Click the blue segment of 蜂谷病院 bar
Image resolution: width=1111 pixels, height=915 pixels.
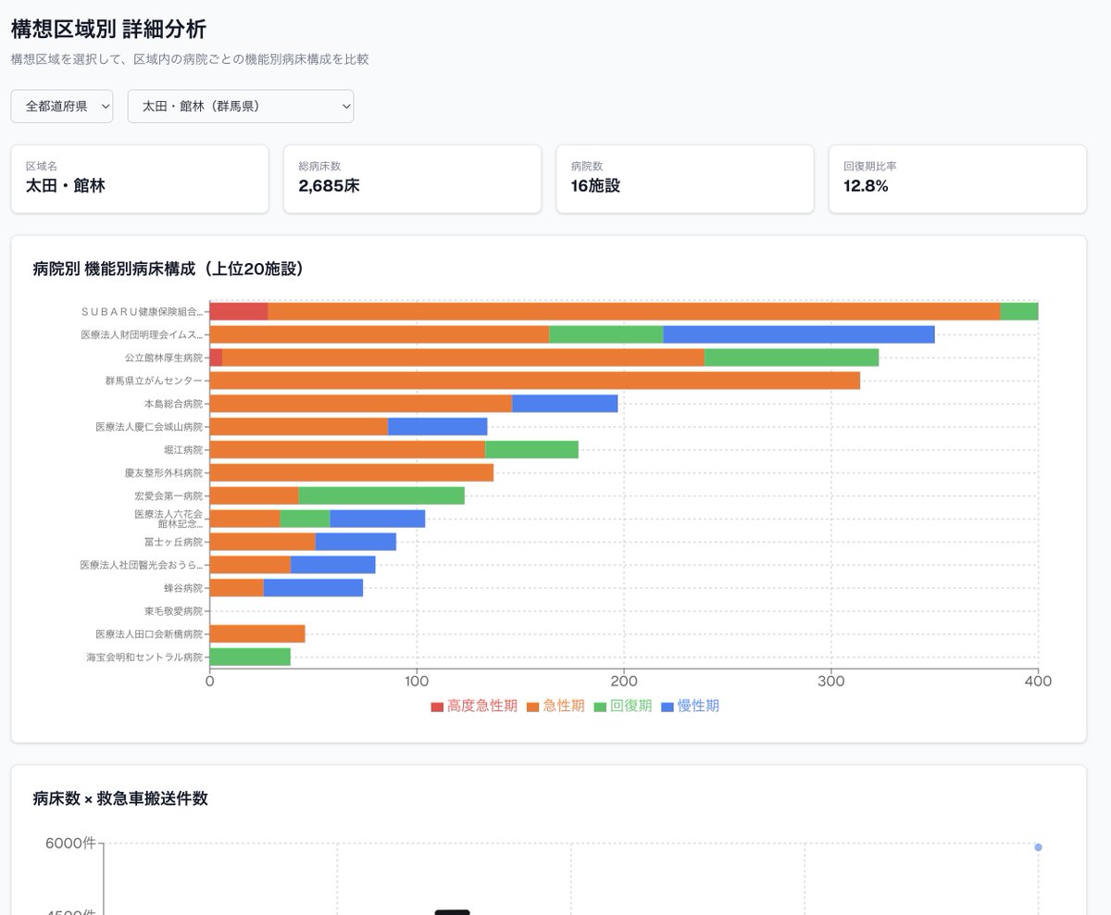click(313, 588)
